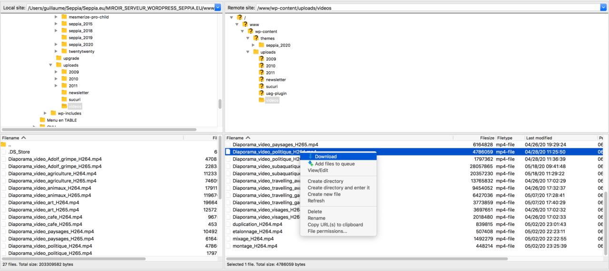Click the seppia_2020 folder icon in remote tree
This screenshot has height=271, width=609.
pyautogui.click(x=261, y=45)
